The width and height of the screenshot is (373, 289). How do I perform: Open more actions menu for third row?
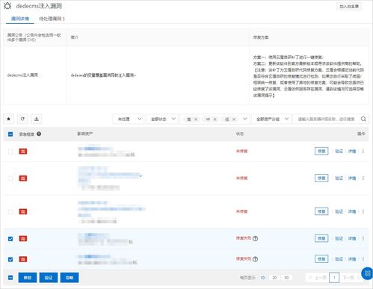pyautogui.click(x=363, y=211)
